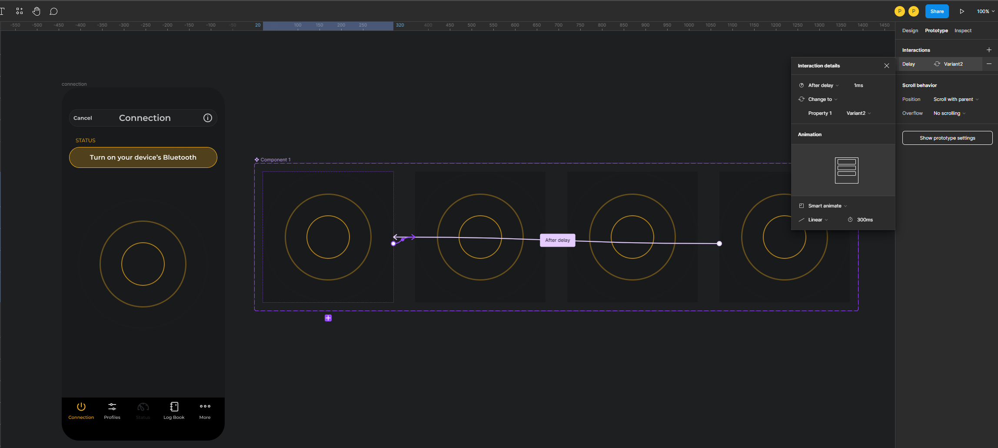Image resolution: width=998 pixels, height=448 pixels.
Task: Click the STATUS label in mockup
Action: [86, 140]
